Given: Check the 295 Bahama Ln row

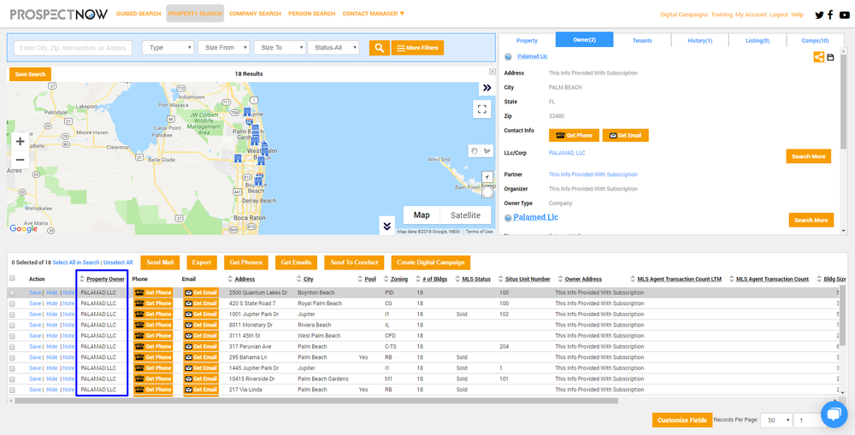Looking at the screenshot, I should coord(13,357).
